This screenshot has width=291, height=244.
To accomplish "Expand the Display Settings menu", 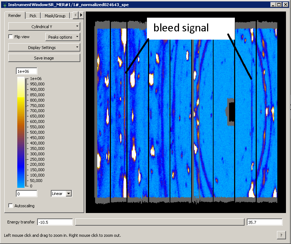I will 44,47.
